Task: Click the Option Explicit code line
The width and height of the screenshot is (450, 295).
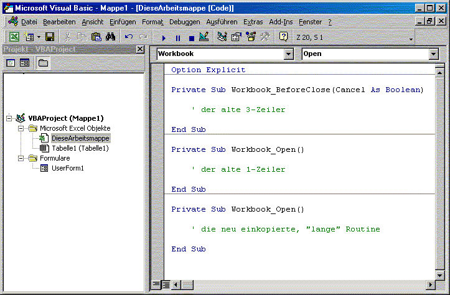Action: pos(209,70)
